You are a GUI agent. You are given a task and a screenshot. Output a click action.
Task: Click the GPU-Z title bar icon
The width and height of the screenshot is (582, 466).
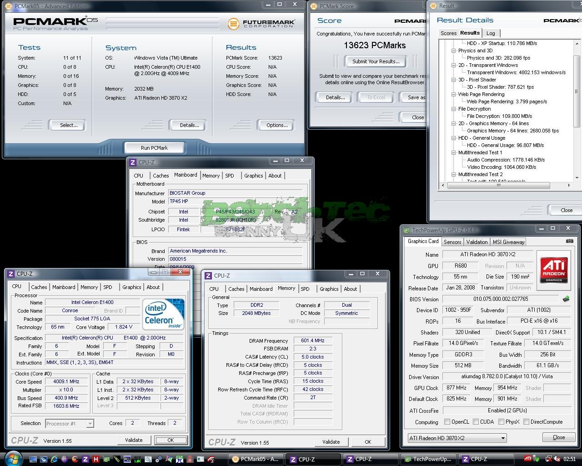[406, 230]
